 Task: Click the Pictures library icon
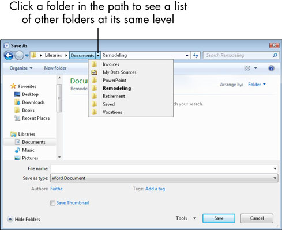coord(17,158)
